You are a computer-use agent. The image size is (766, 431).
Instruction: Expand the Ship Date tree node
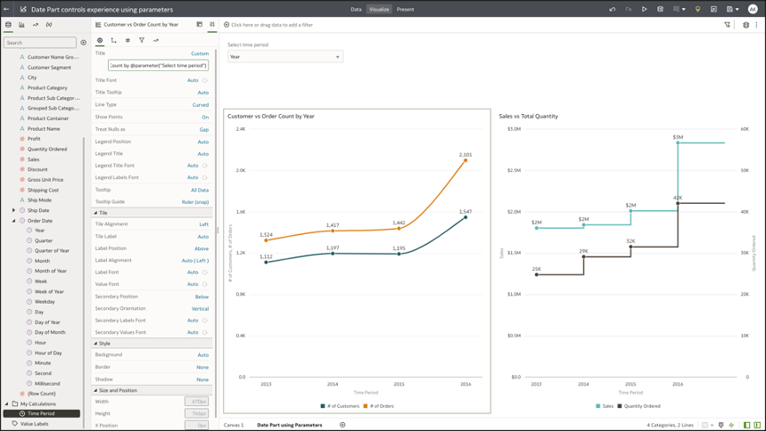(x=13, y=210)
